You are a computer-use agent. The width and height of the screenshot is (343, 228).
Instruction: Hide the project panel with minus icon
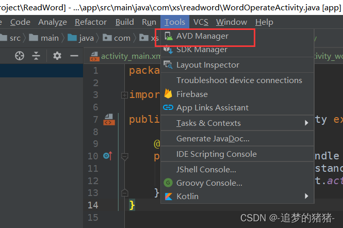(74, 56)
